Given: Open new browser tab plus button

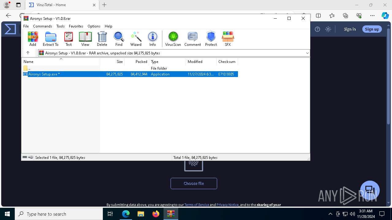Looking at the screenshot, I should click(104, 5).
